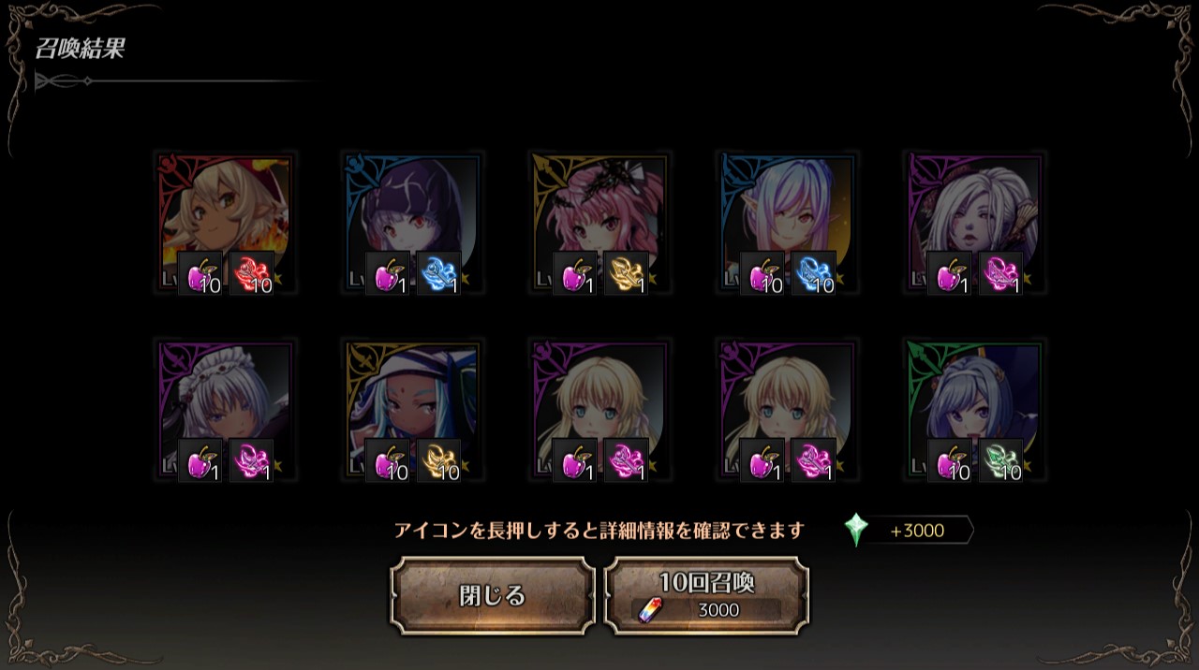Click the purple apple icon on first character
Screen dimensions: 1199x670
pyautogui.click(x=200, y=273)
